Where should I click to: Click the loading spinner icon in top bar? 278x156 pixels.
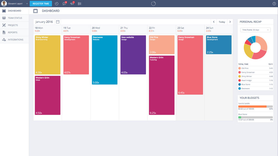(153, 3)
